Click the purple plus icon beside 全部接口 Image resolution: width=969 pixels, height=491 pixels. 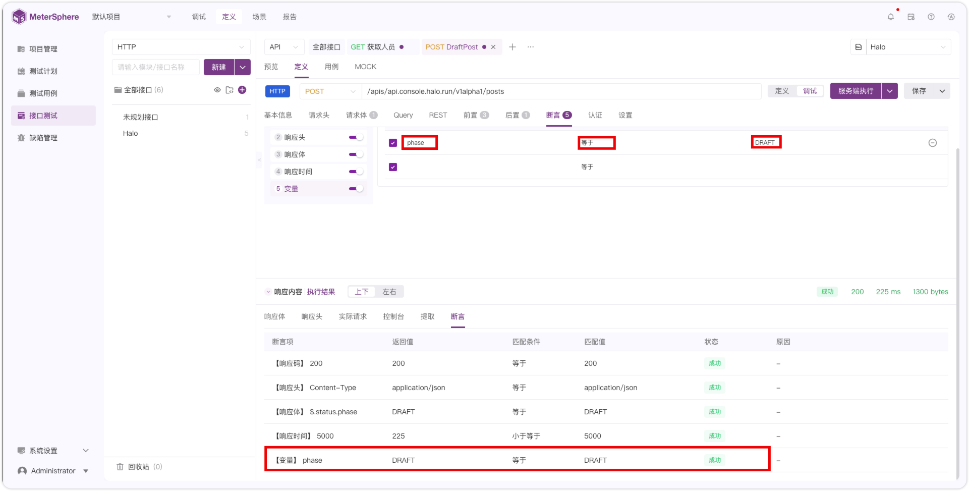pos(242,90)
